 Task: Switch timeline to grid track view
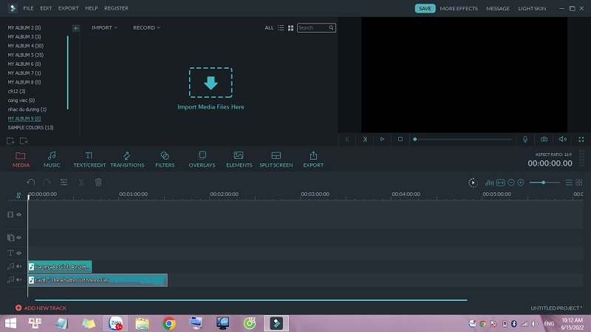click(579, 183)
